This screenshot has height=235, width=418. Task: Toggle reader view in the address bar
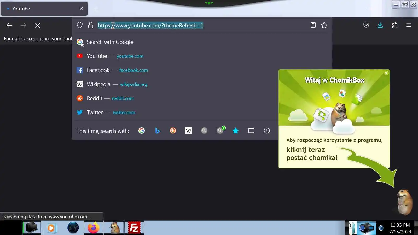click(x=313, y=25)
